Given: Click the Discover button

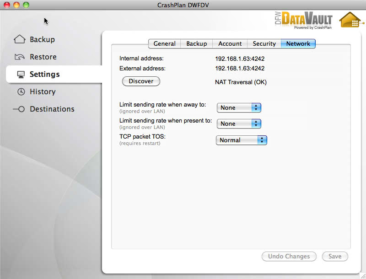Looking at the screenshot, I should (x=141, y=81).
